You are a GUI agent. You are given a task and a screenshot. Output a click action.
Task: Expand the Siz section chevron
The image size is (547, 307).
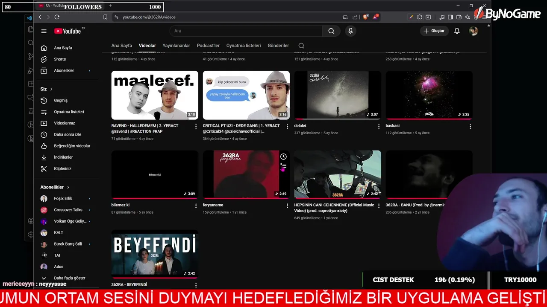(x=51, y=89)
